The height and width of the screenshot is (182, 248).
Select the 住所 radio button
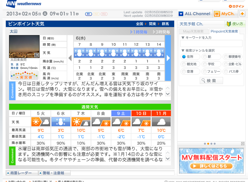pyautogui.click(x=184, y=57)
